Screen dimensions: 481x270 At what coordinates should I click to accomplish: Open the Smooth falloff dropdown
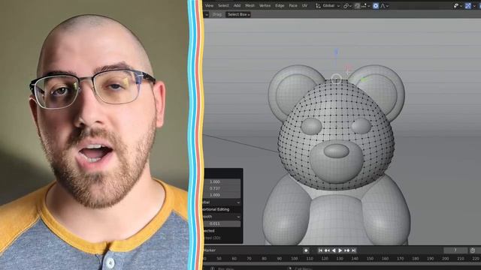222,217
